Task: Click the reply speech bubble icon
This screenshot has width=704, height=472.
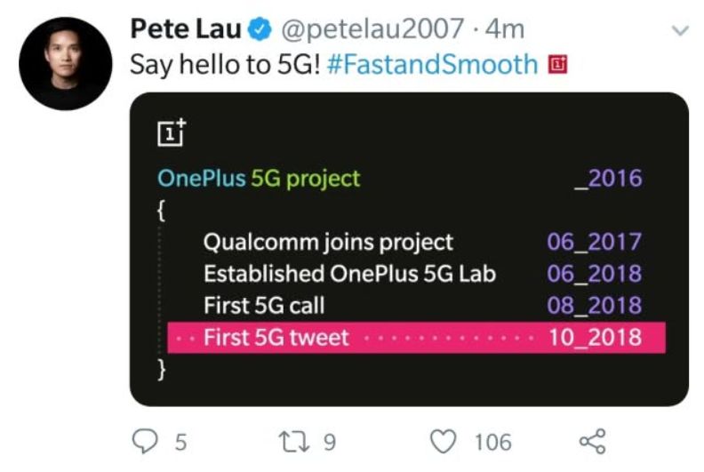Action: [x=145, y=441]
